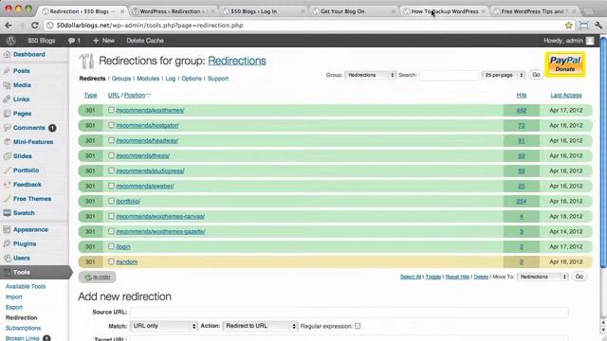607x341 pixels.
Task: Click the admin avatar in the top bar
Action: tap(590, 41)
